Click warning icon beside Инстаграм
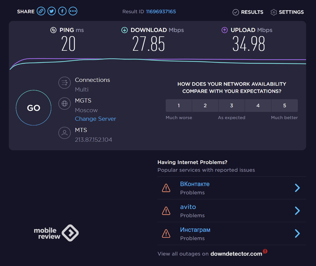 [166, 233]
